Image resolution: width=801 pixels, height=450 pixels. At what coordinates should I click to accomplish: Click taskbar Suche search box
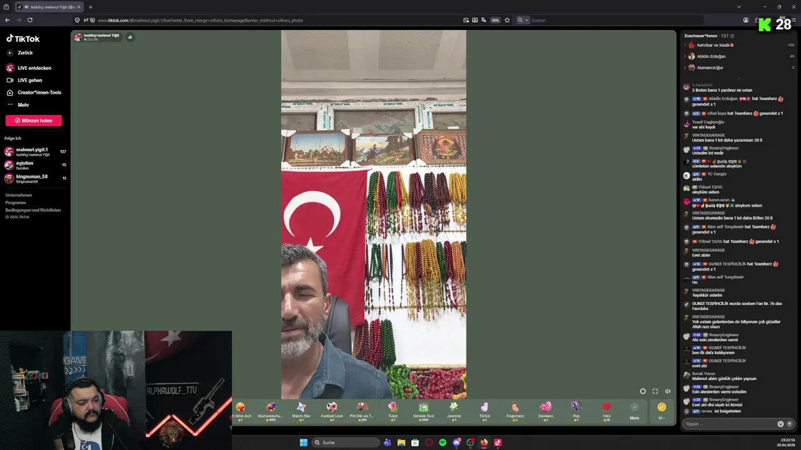click(x=346, y=442)
